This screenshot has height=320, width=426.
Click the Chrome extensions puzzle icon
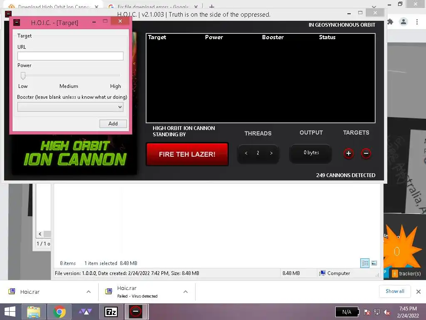[390, 22]
